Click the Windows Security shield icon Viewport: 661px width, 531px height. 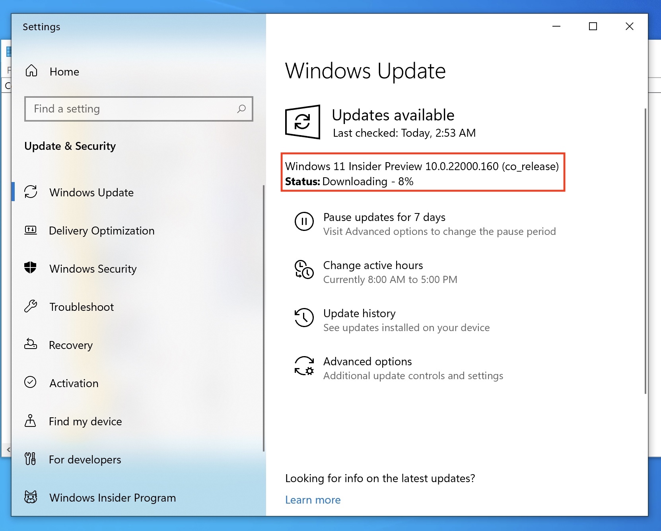coord(30,267)
